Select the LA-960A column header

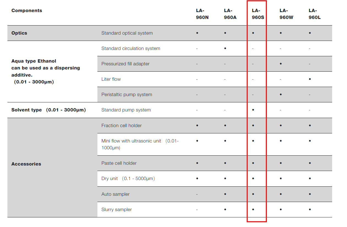230,14
